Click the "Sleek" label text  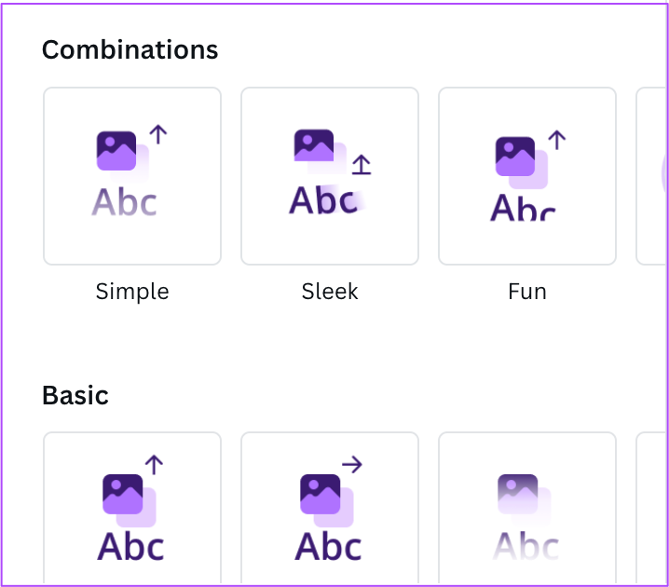pyautogui.click(x=330, y=292)
